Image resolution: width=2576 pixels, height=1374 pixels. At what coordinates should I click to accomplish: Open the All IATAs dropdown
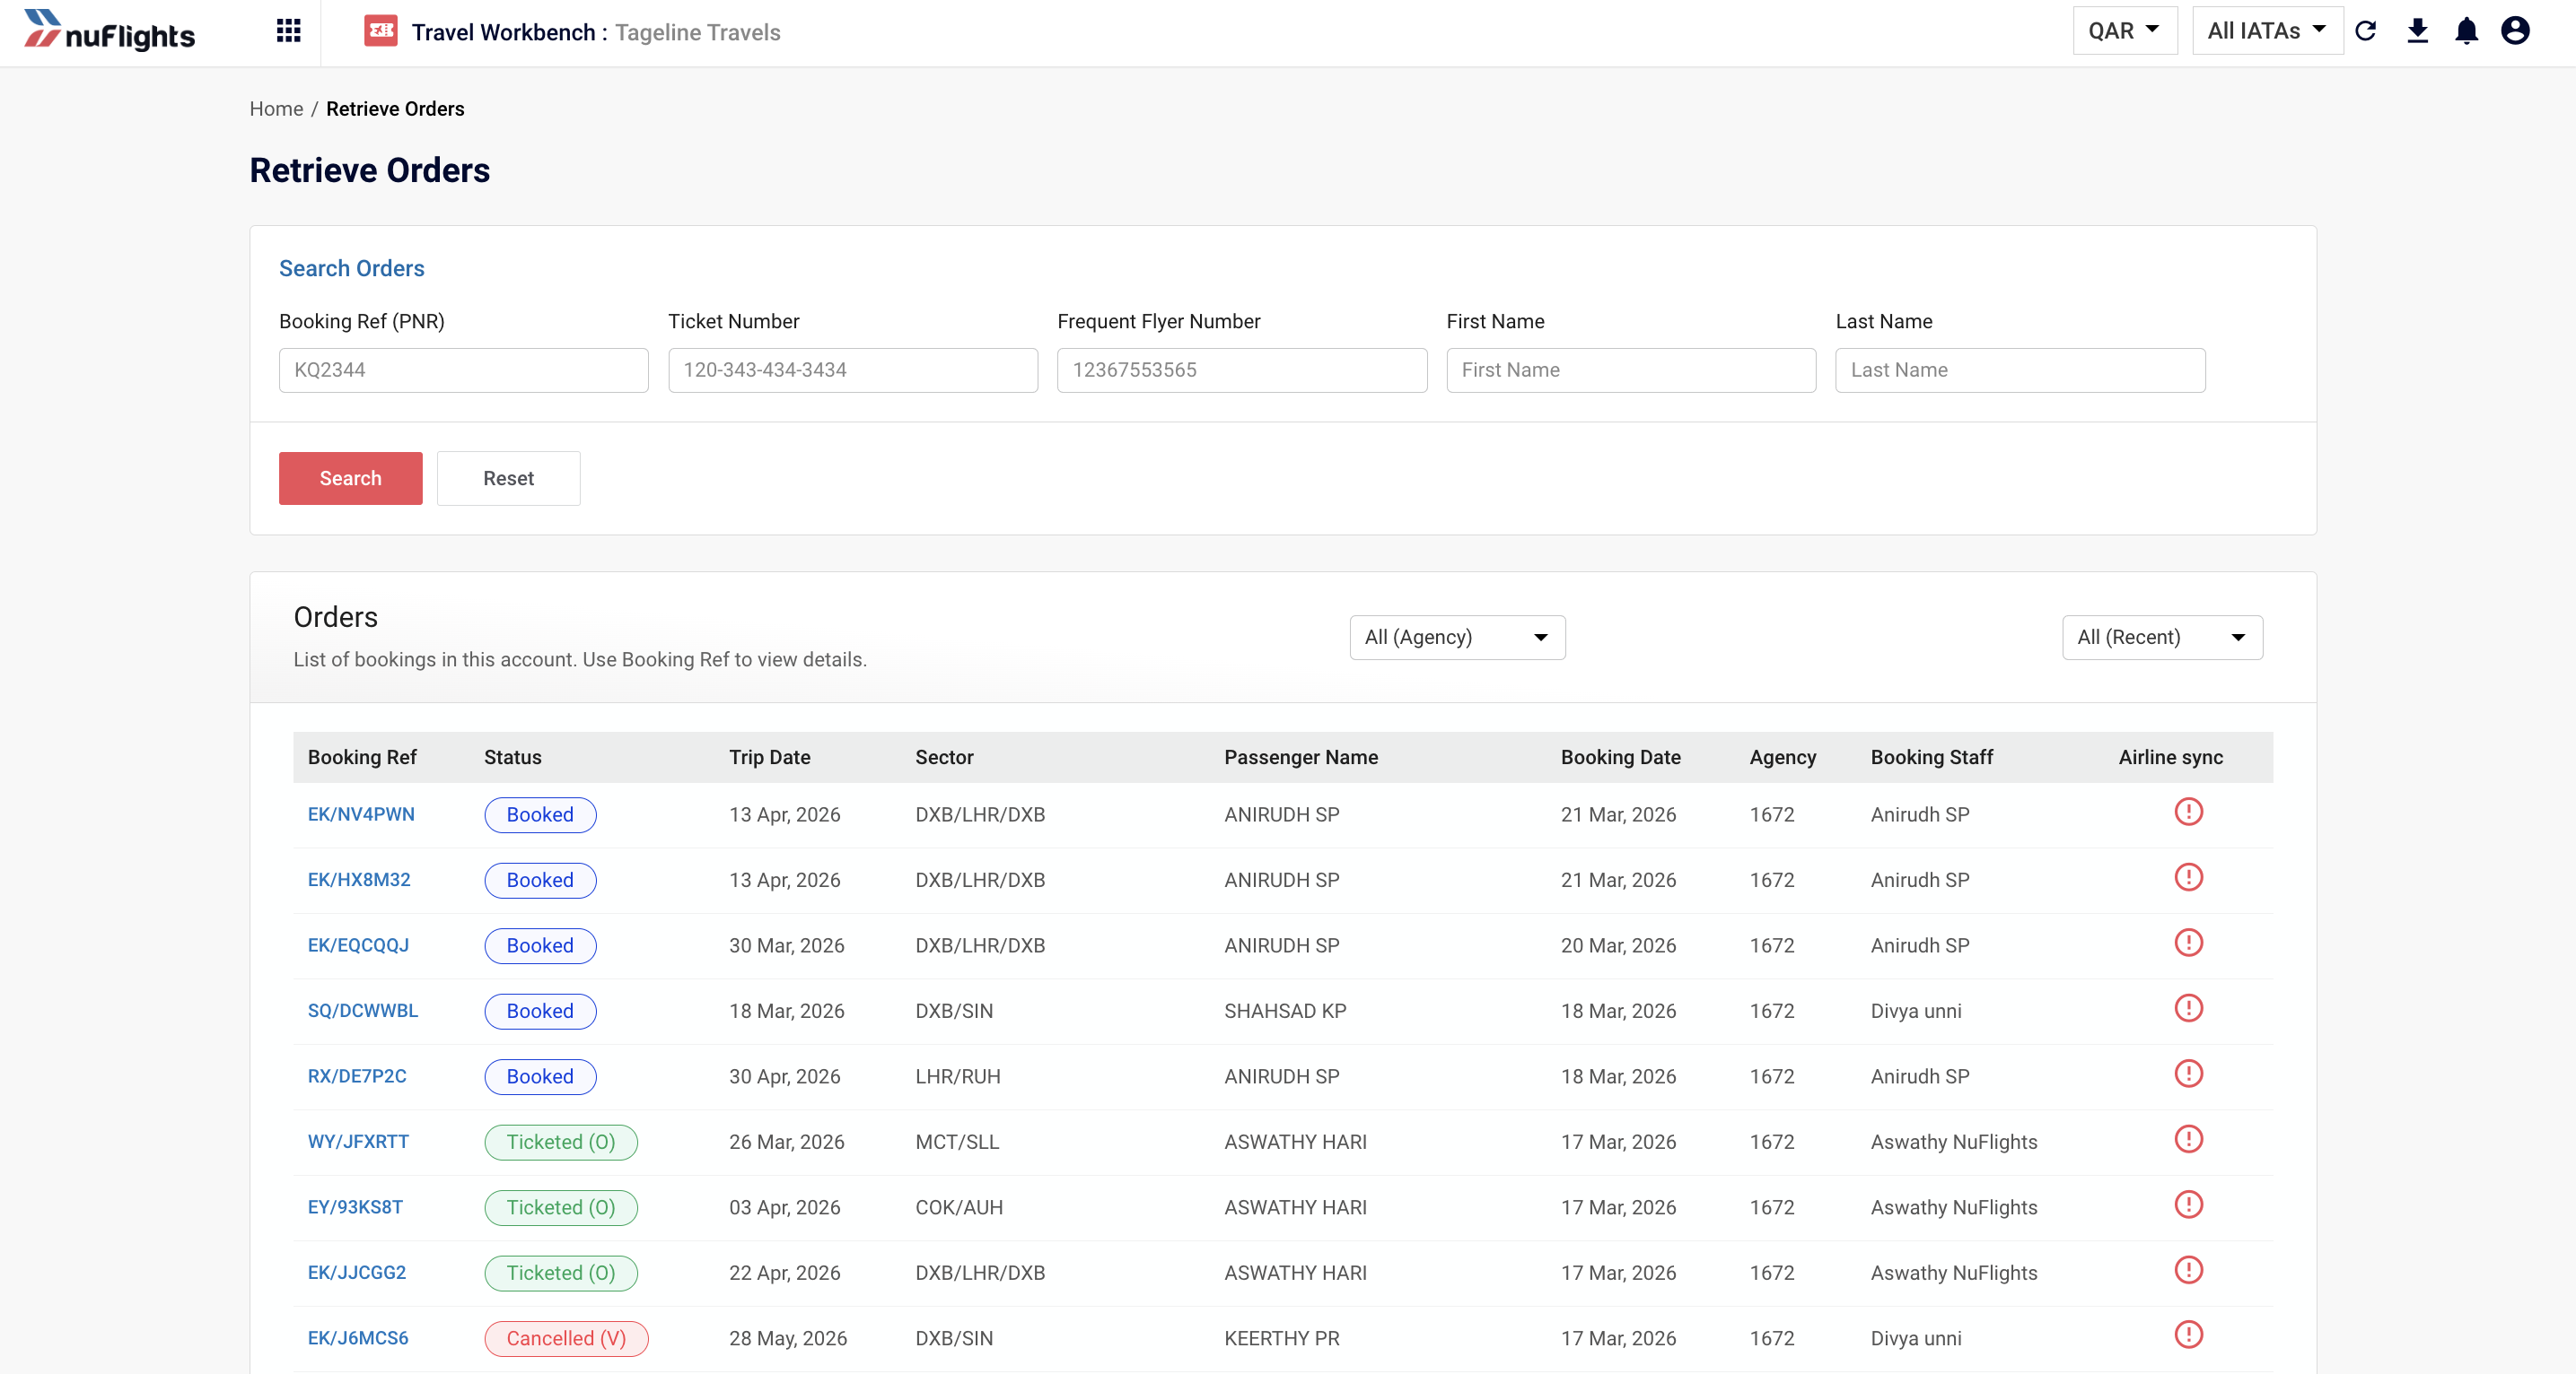(2266, 31)
